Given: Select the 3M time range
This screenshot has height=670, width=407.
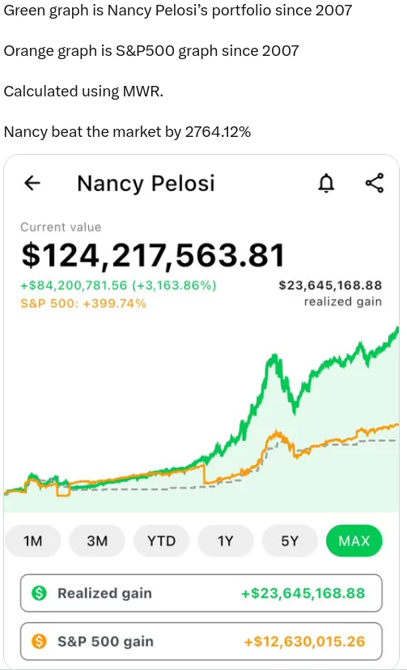Looking at the screenshot, I should (x=97, y=541).
